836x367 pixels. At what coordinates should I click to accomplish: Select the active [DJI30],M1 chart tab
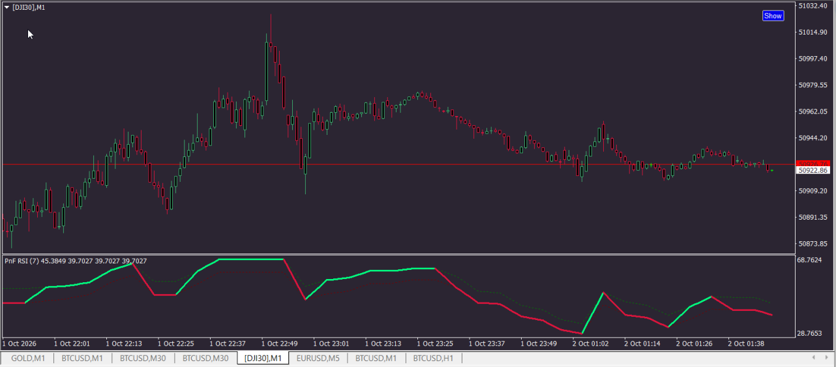263,358
